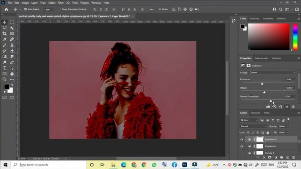Select the Eraser tool
The height and width of the screenshot is (169, 301).
[x=12, y=51]
